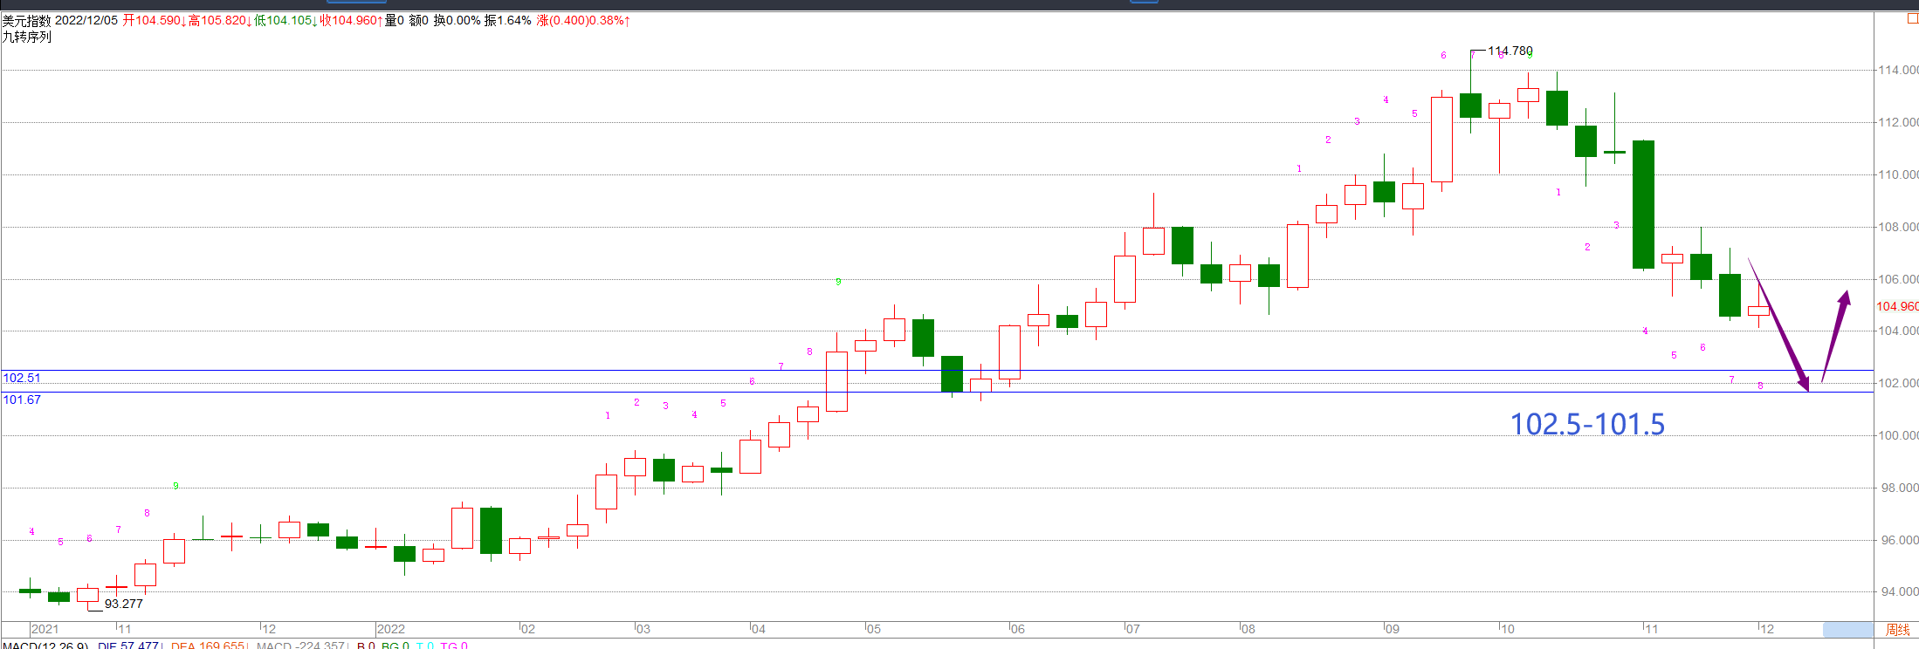Select the 102.51 horizontal line label

tap(22, 378)
